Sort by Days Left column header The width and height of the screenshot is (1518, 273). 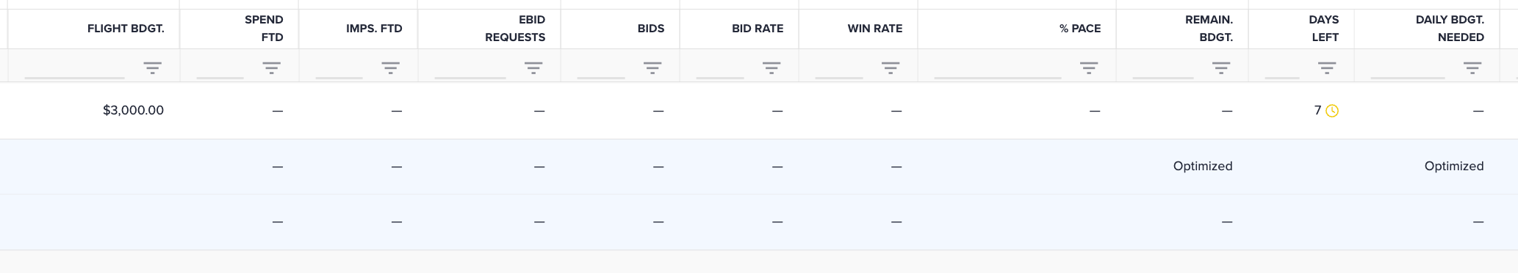(1324, 29)
